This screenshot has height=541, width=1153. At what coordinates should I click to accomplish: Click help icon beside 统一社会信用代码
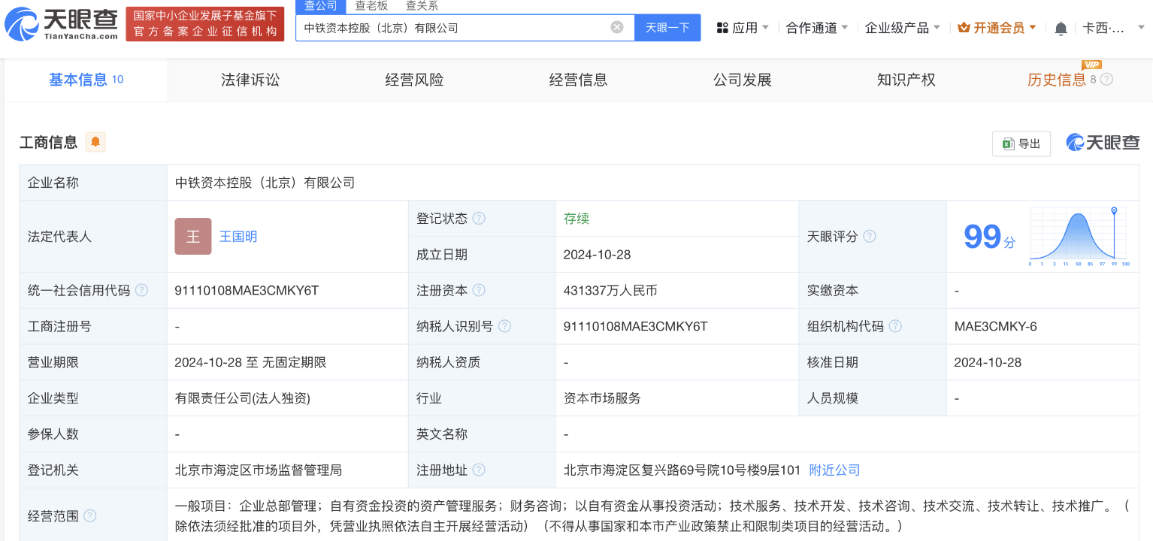(x=141, y=291)
